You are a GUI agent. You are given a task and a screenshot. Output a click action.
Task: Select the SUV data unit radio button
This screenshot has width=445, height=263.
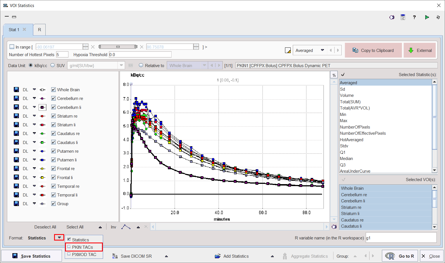click(x=53, y=65)
